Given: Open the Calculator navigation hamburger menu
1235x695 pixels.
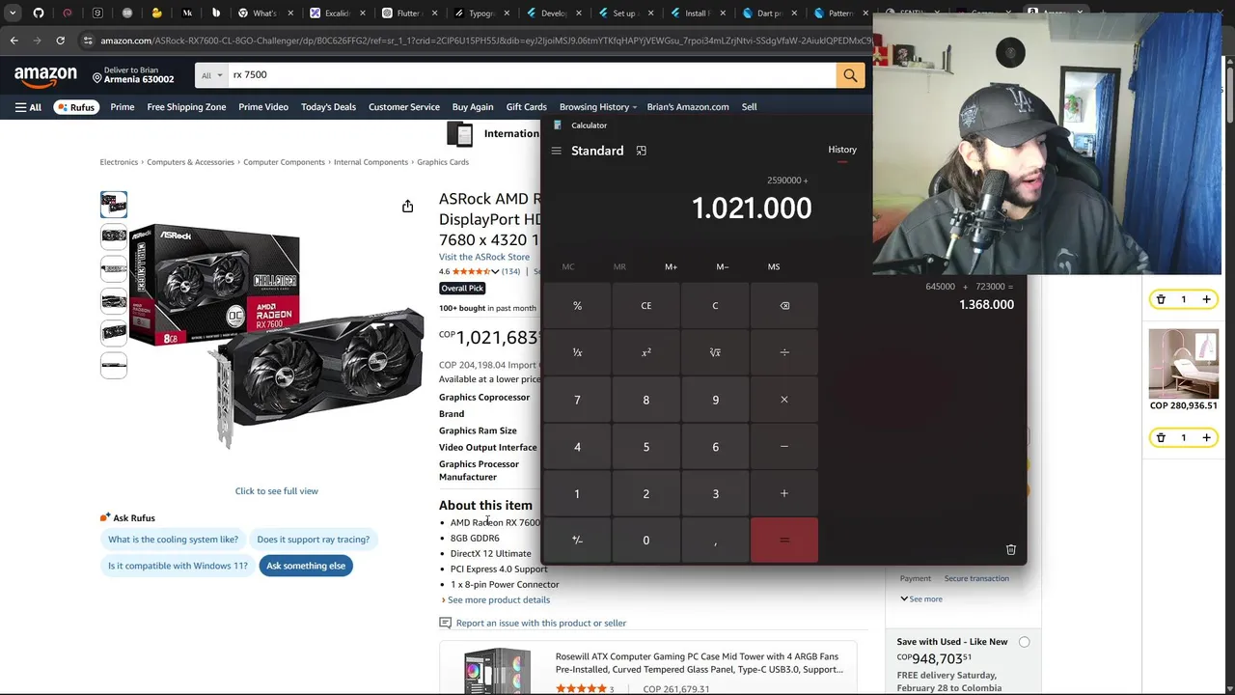Looking at the screenshot, I should (556, 151).
